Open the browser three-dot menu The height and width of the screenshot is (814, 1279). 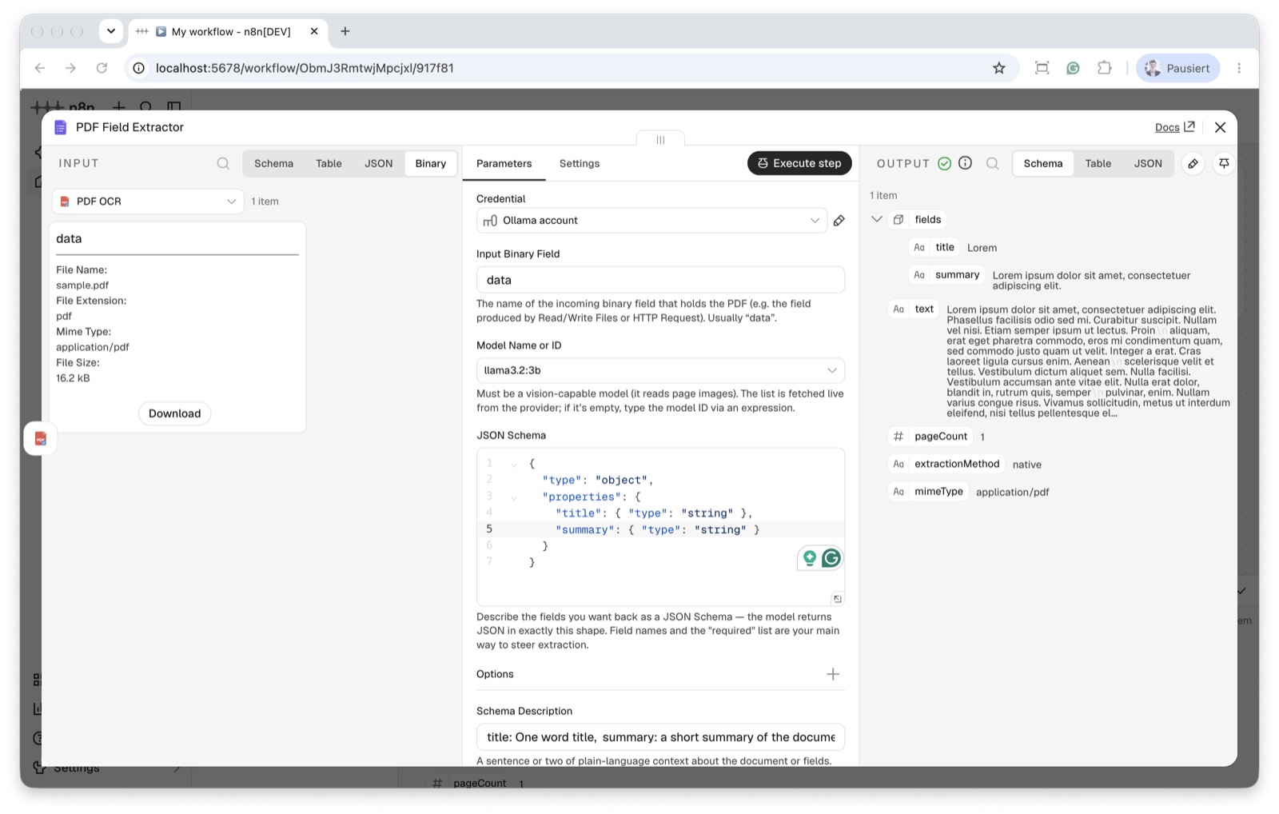[1239, 68]
